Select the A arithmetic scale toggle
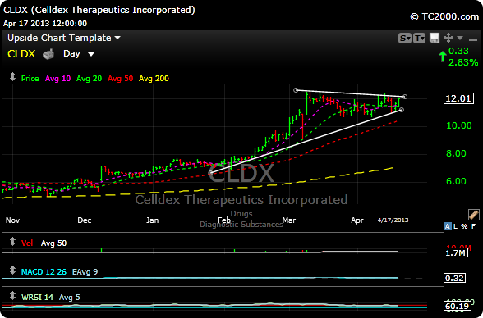The height and width of the screenshot is (318, 483). [447, 227]
